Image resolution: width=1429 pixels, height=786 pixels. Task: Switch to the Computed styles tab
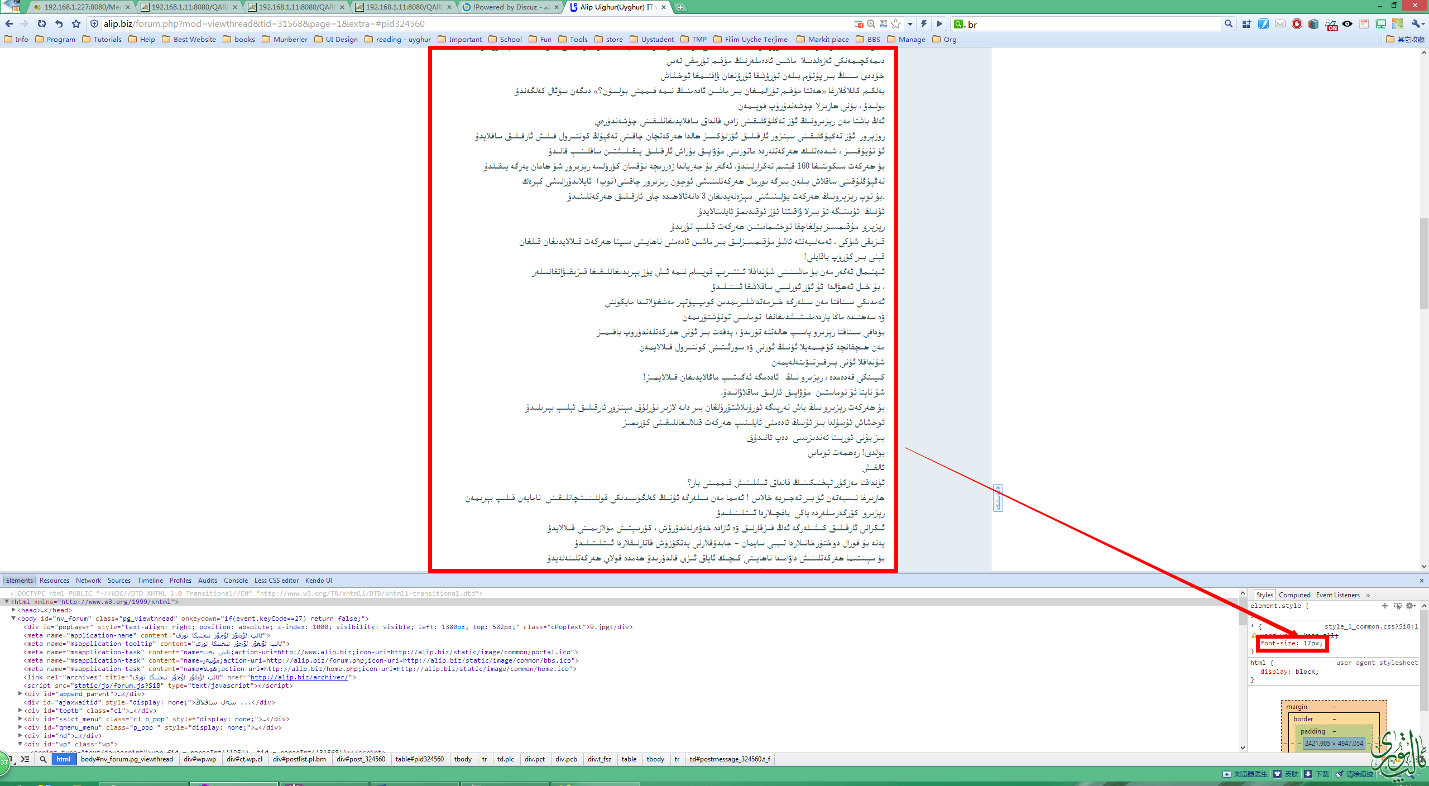pyautogui.click(x=1294, y=595)
